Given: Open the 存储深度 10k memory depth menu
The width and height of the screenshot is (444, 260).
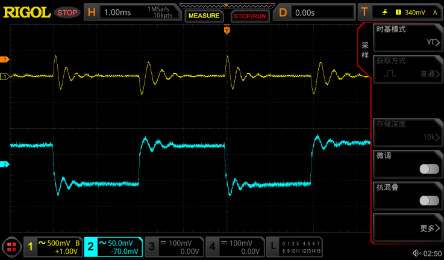Looking at the screenshot, I should (x=408, y=132).
